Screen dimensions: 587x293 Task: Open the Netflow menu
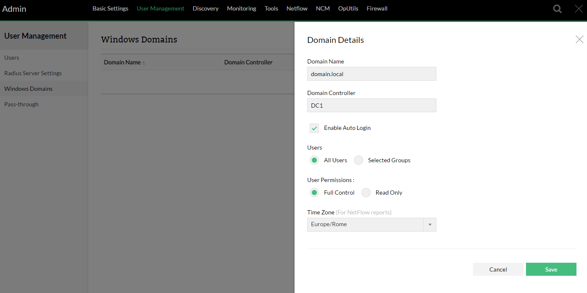click(297, 8)
